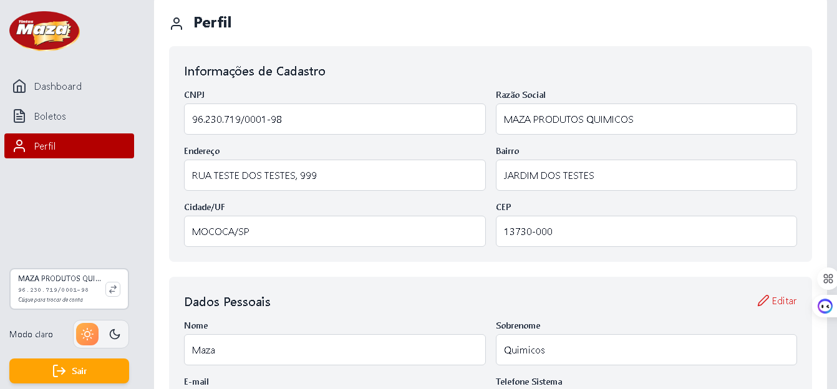837x389 pixels.
Task: Click the Perfil person icon in sidebar
Action: tap(19, 146)
